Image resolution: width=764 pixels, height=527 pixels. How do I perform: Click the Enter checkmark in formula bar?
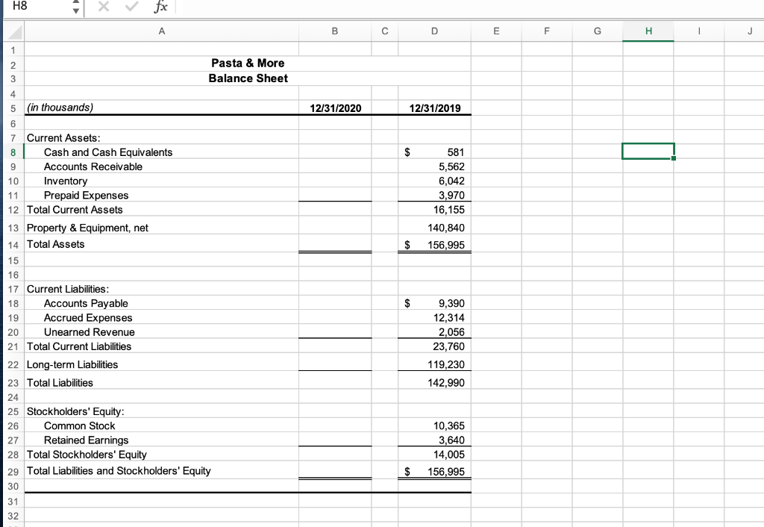131,6
